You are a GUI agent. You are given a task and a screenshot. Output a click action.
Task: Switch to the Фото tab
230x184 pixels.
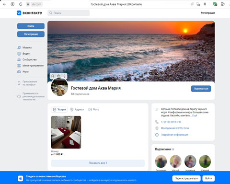94,109
